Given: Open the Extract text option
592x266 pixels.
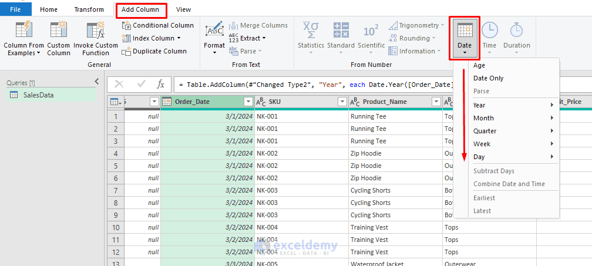Looking at the screenshot, I should pos(248,38).
